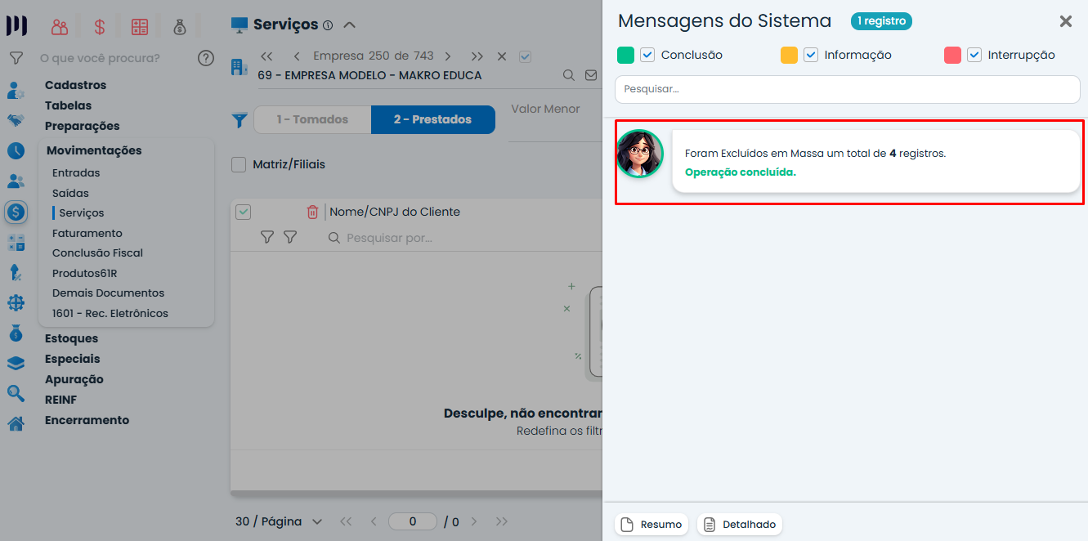This screenshot has width=1088, height=541.
Task: Uncheck the Conclusão message filter checkbox
Action: 647,56
